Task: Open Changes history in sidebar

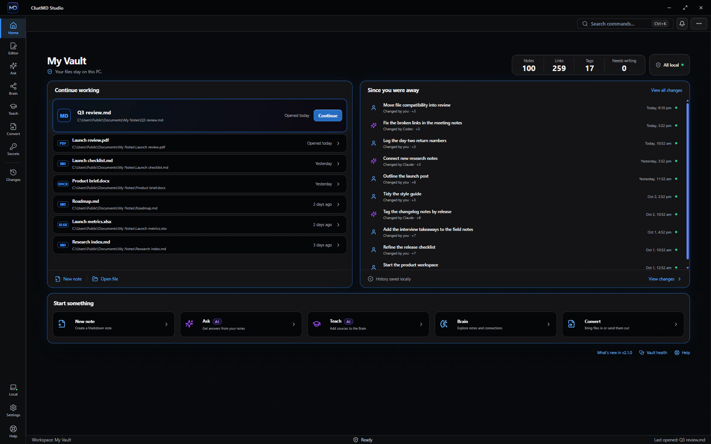Action: click(13, 175)
